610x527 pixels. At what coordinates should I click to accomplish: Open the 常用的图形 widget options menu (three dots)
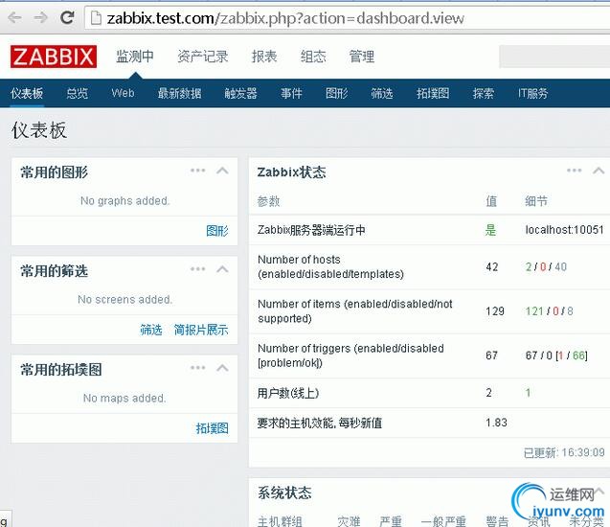coord(197,171)
